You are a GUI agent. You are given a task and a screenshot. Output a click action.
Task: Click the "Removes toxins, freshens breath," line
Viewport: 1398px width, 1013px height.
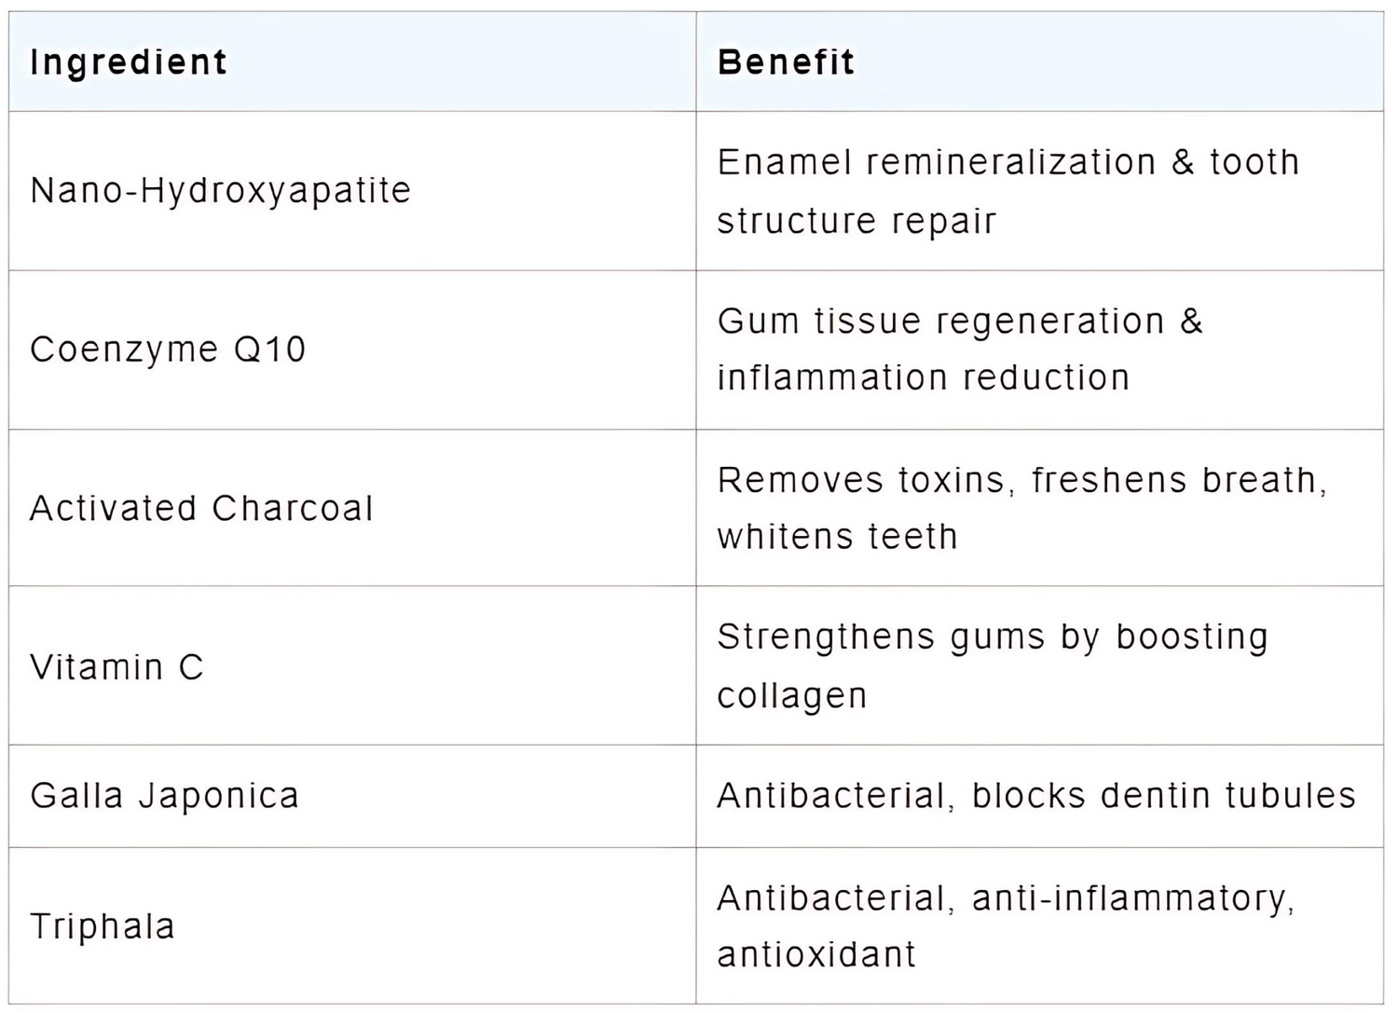[1021, 480]
